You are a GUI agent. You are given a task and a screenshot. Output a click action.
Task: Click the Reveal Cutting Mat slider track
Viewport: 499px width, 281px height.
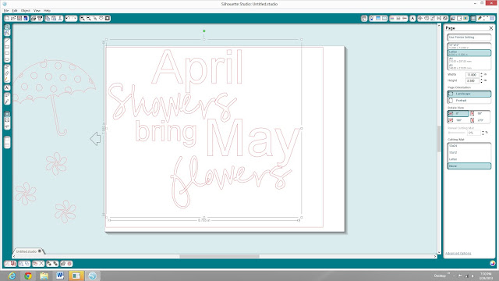[x=457, y=133]
